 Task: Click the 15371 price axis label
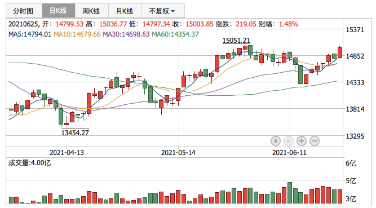(355, 30)
